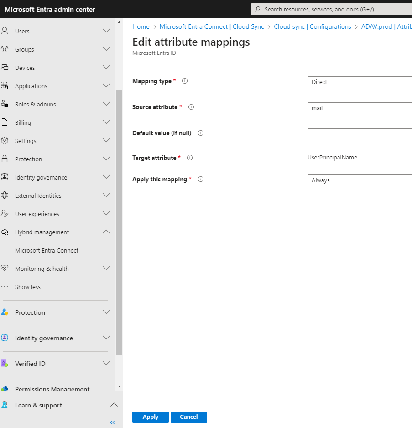Click the Hybrid management cloud sync icon
The width and height of the screenshot is (412, 428).
[x=5, y=232]
